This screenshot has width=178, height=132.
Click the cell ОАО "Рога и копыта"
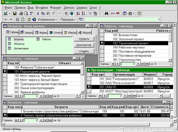pos(124,83)
